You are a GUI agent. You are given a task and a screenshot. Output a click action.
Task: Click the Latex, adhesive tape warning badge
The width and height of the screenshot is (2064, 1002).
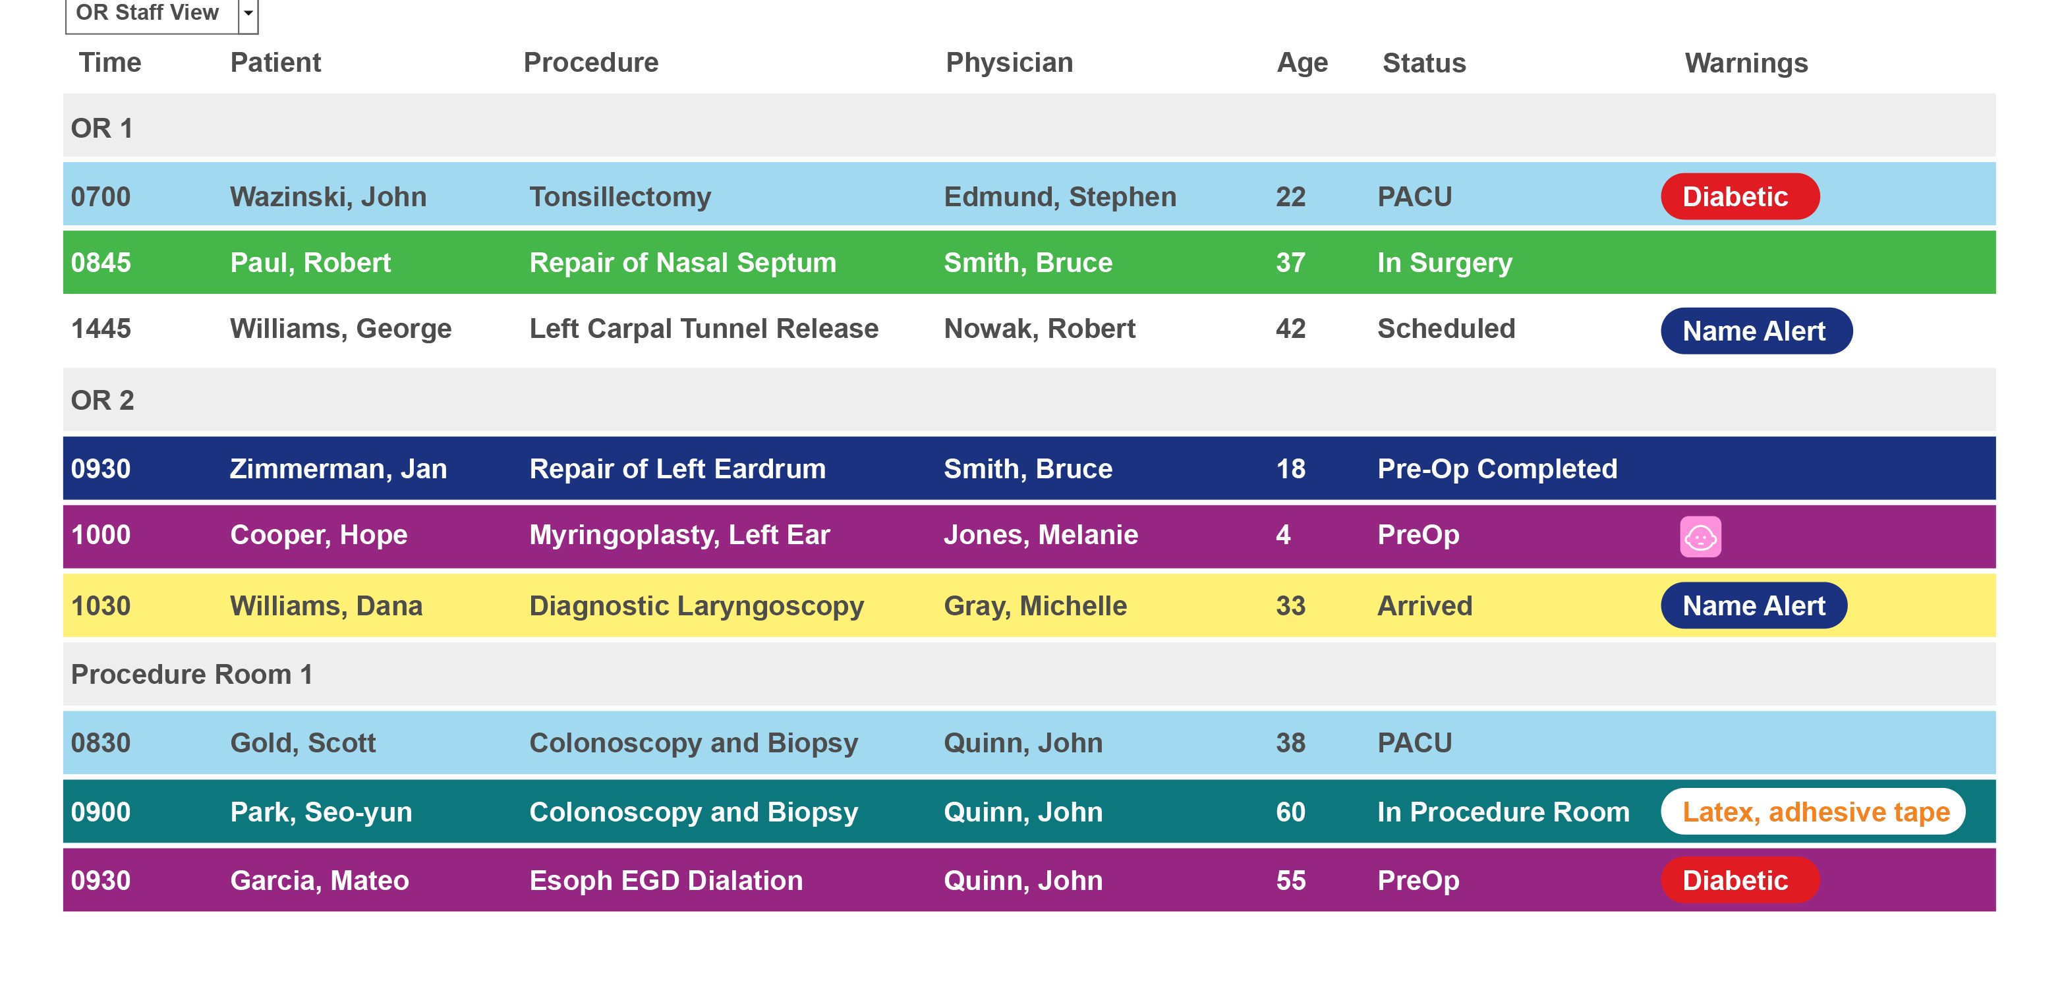point(1812,812)
